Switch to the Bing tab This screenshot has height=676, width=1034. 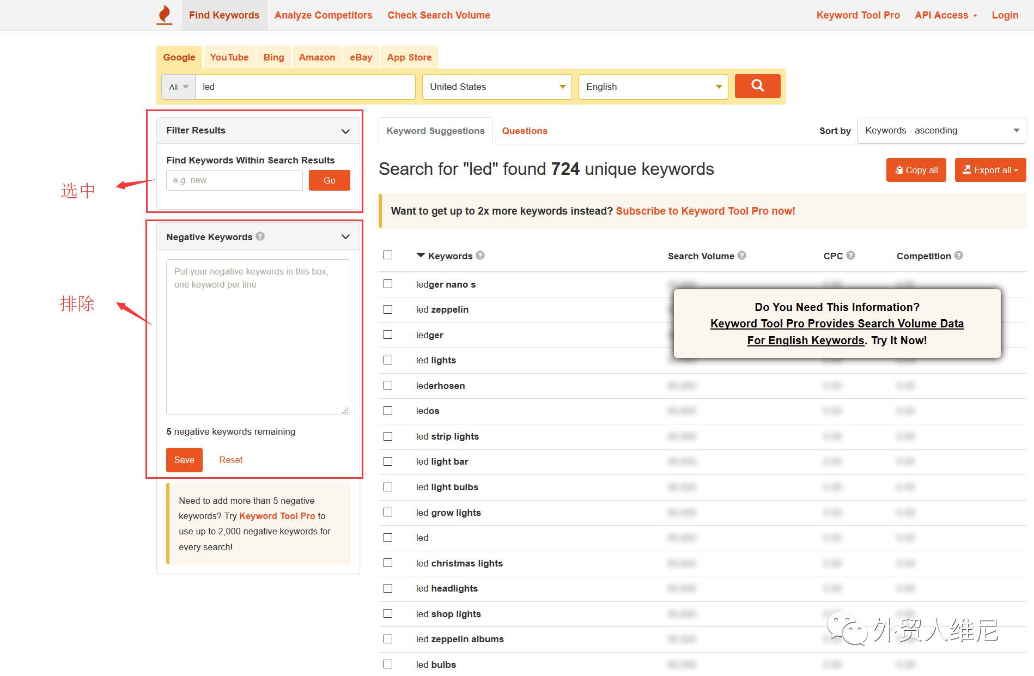click(273, 57)
